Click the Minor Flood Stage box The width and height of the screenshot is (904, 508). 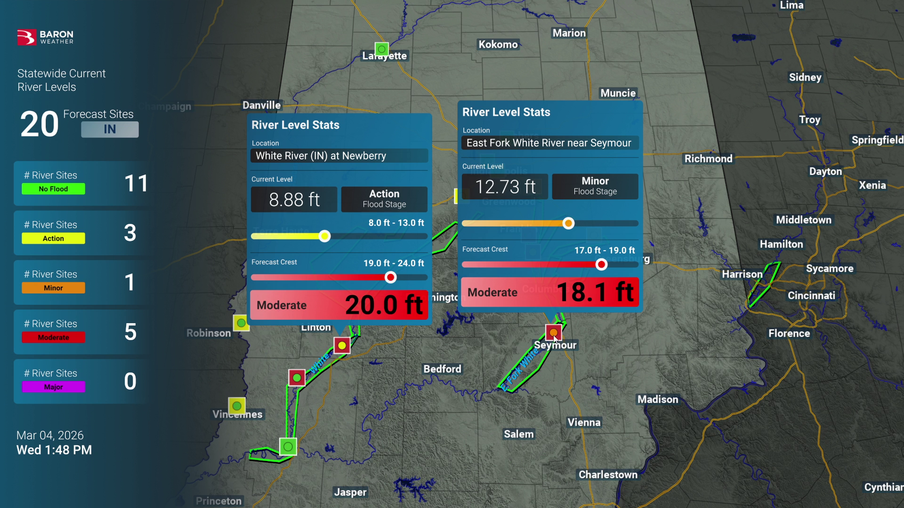tap(595, 186)
